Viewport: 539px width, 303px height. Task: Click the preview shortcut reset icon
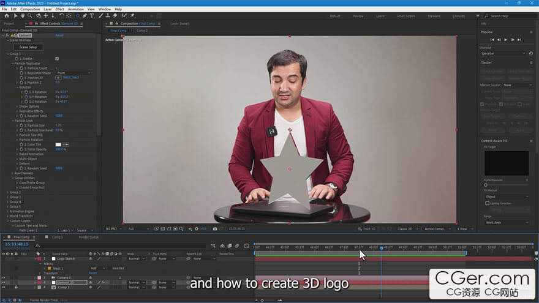point(531,54)
